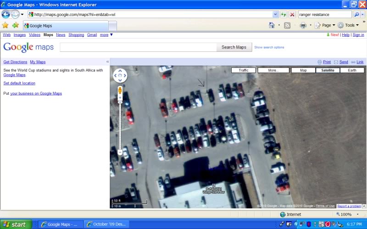Click the browser Back arrow button
This screenshot has height=229, width=367.
[x=6, y=15]
